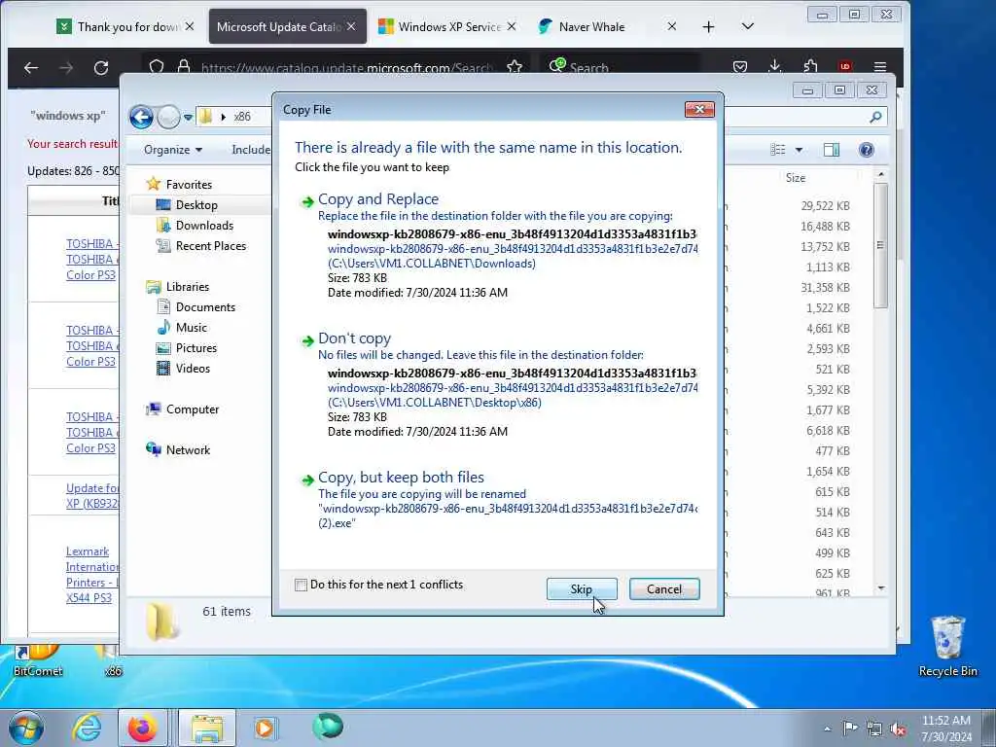Select Desktop in Explorer favorites

pos(196,205)
